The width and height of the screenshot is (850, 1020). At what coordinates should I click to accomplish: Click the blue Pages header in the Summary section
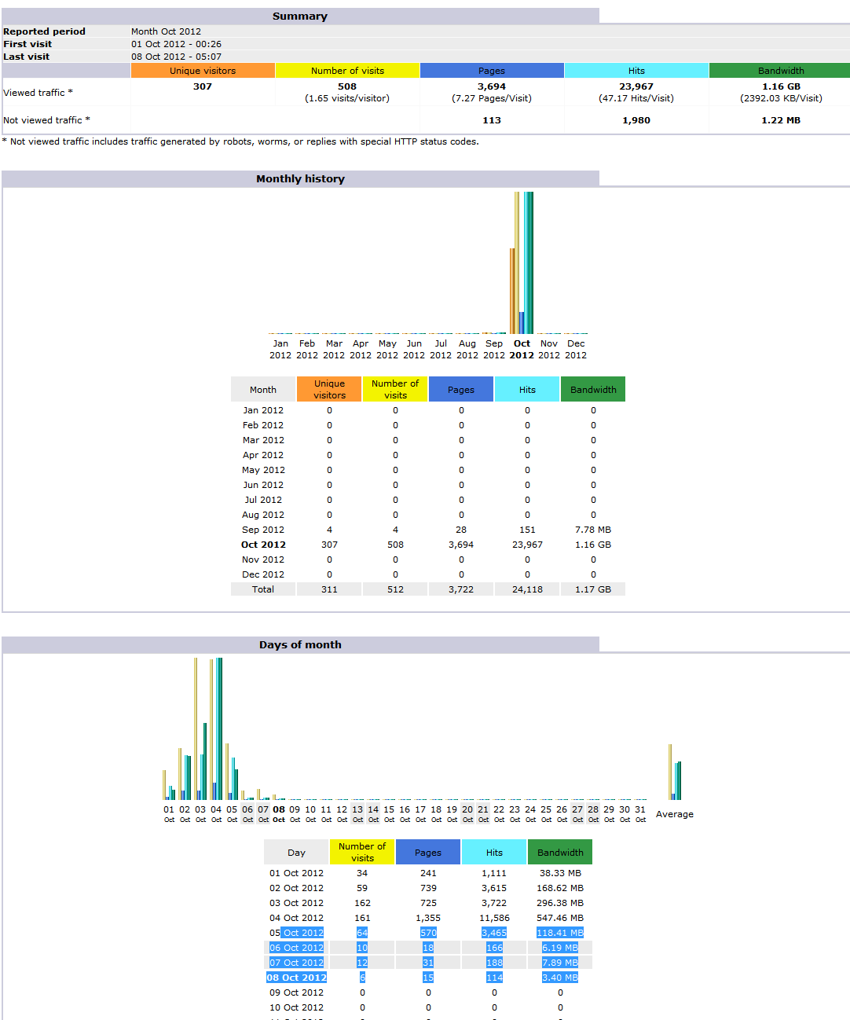pos(492,71)
